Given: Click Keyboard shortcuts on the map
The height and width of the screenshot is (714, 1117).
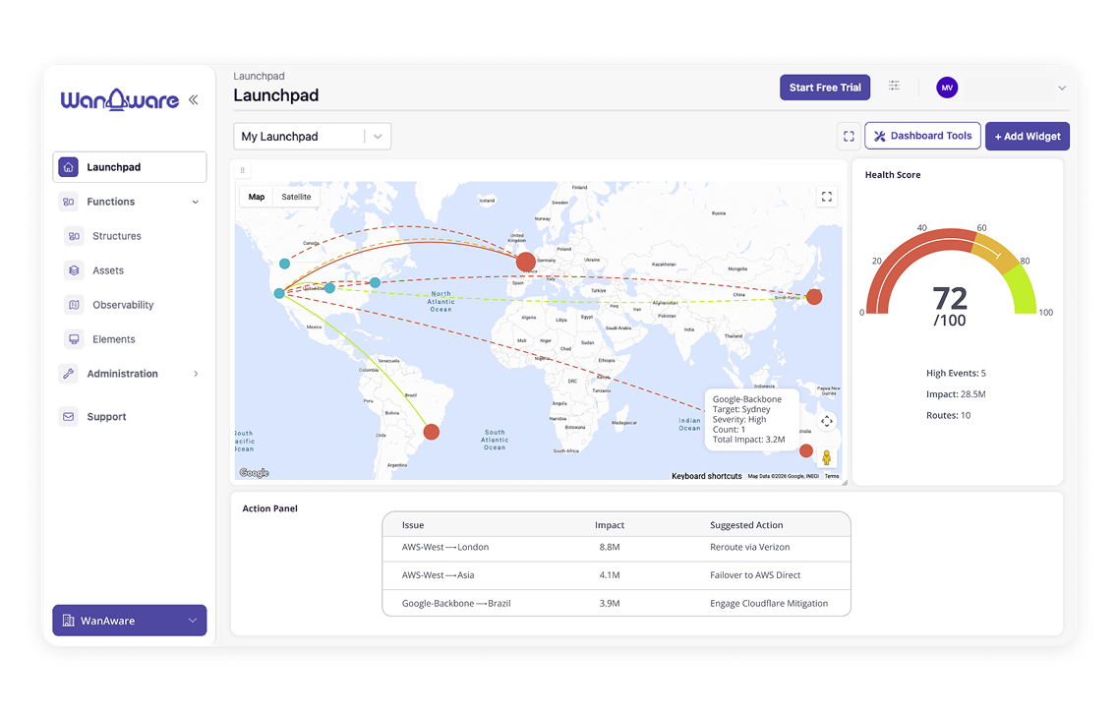Looking at the screenshot, I should tap(706, 476).
